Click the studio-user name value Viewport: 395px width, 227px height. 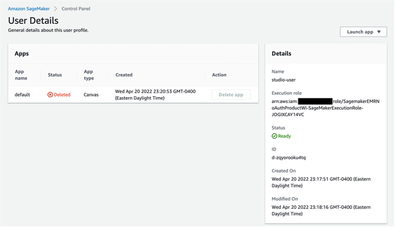[x=284, y=80]
